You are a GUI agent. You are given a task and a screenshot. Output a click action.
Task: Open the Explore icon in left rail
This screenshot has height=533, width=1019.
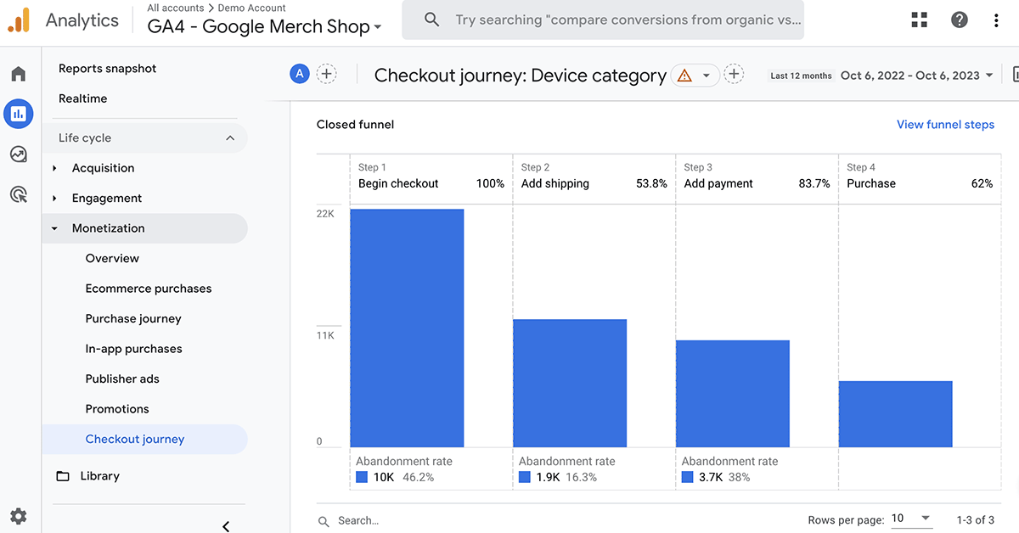[19, 154]
